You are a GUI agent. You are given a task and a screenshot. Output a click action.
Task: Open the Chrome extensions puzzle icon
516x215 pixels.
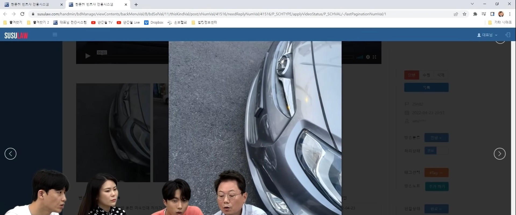point(475,14)
